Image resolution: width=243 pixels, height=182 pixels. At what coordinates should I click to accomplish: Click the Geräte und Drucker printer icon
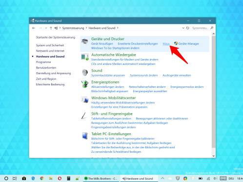pos(84,41)
